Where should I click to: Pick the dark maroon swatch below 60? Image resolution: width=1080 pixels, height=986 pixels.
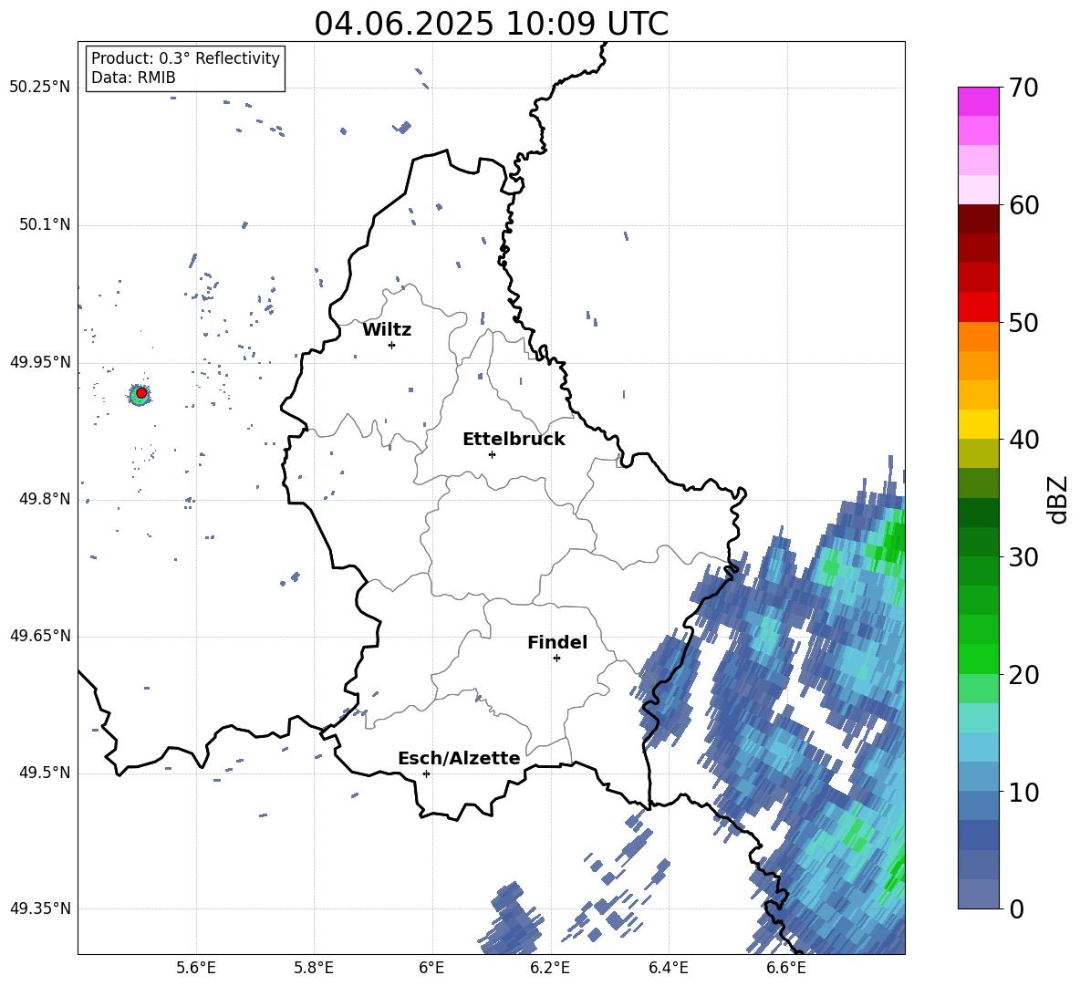979,219
